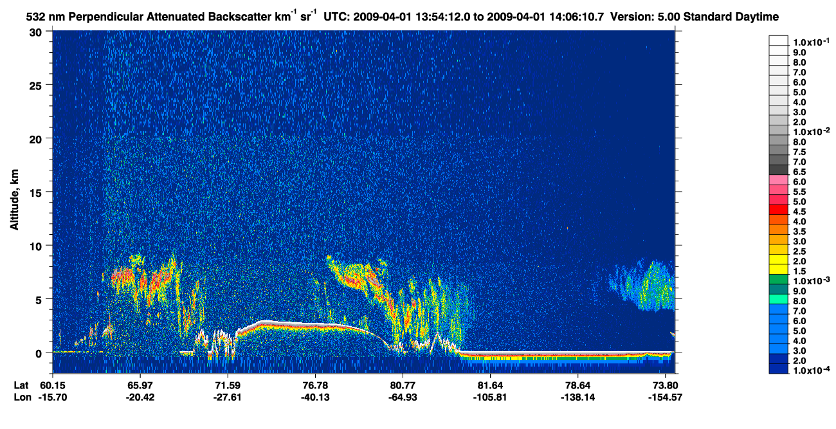Click latitude value '80.77'
Screen dimensions: 836x429
click(x=403, y=385)
